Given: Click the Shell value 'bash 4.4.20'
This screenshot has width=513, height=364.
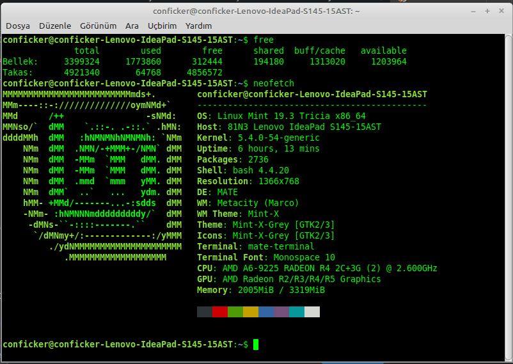Looking at the screenshot, I should pyautogui.click(x=261, y=170).
